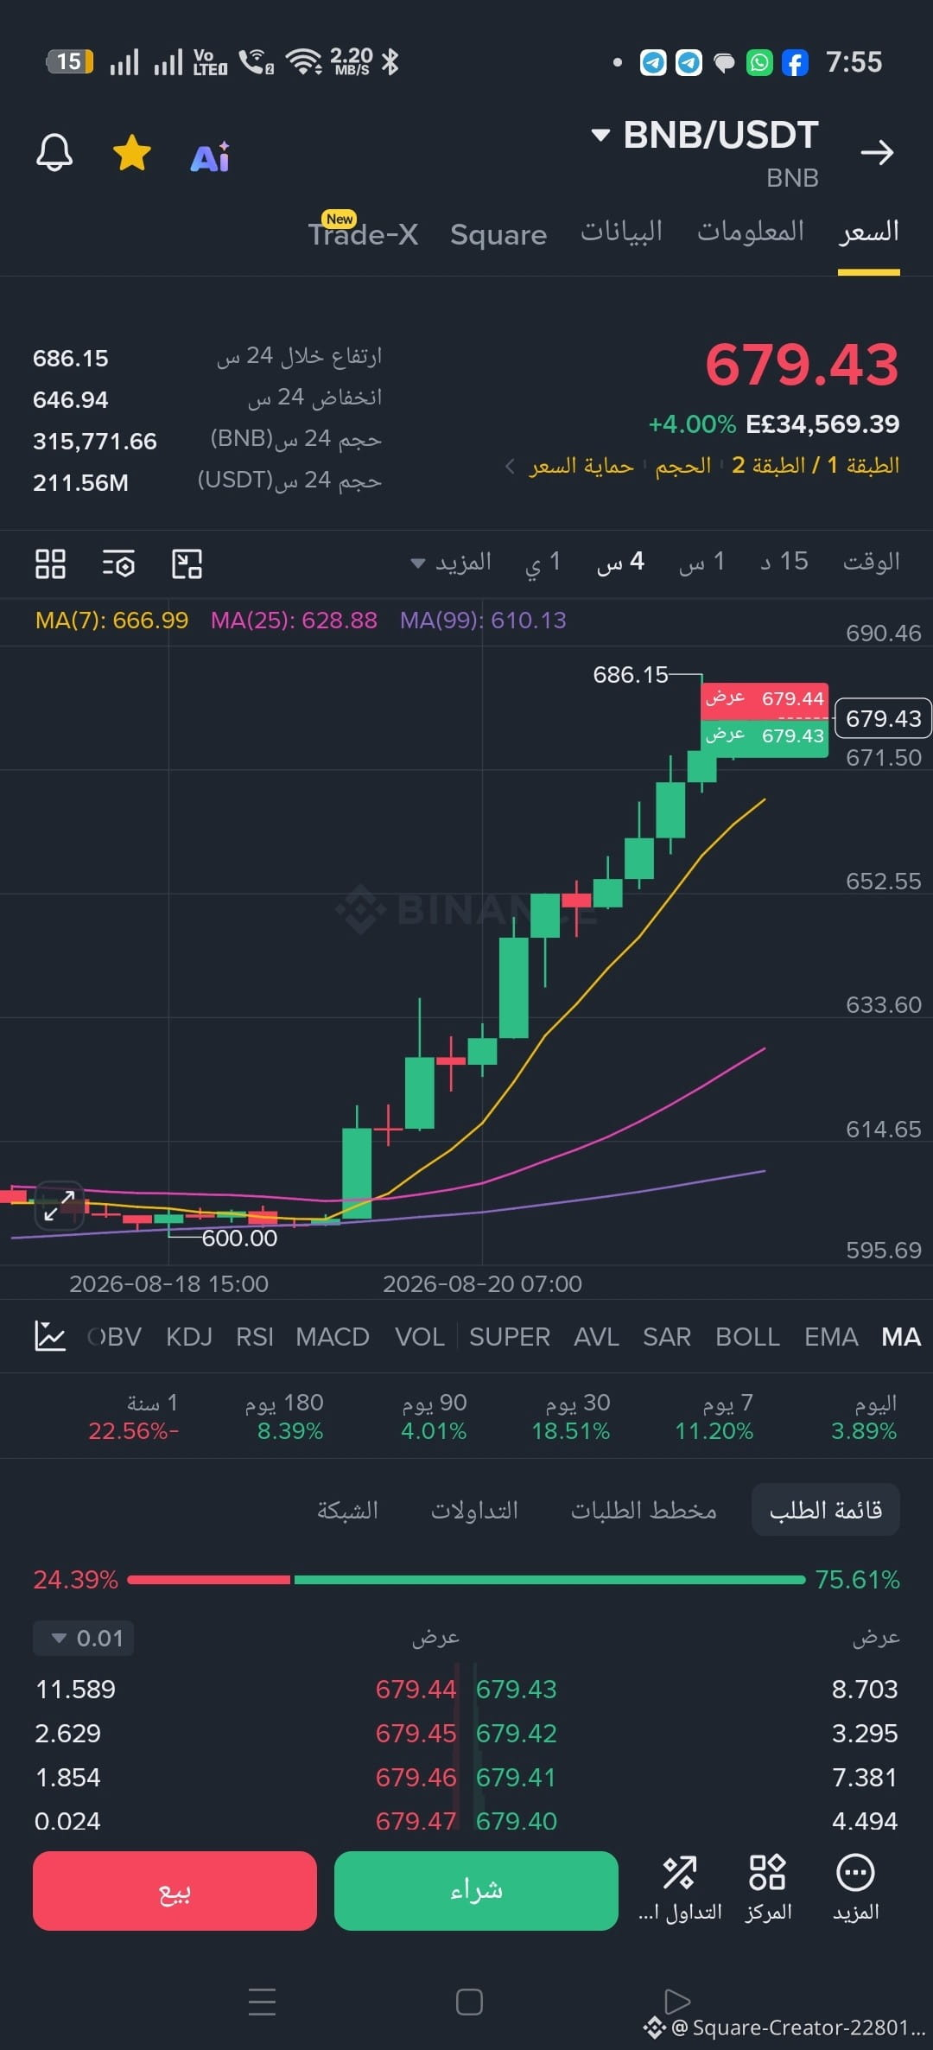Open the البيانات tab

pyautogui.click(x=621, y=232)
